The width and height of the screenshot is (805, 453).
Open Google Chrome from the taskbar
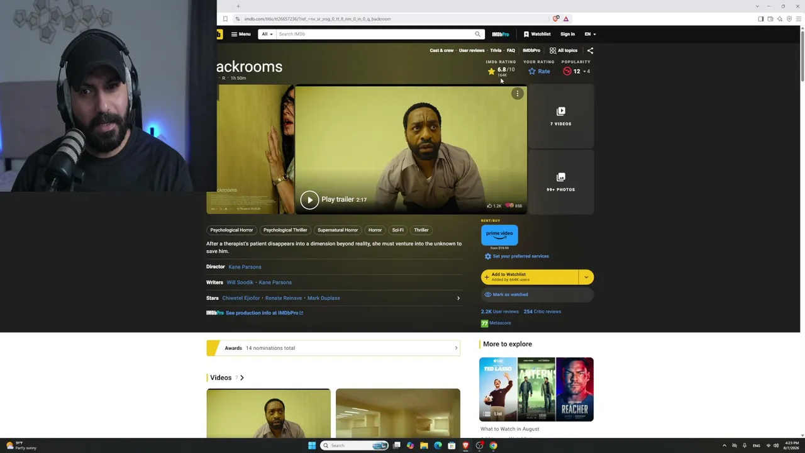pyautogui.click(x=493, y=445)
